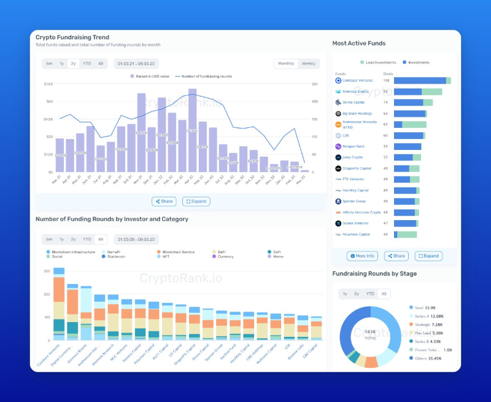
Task: Click the Strategic 7.28% legend entry
Action: coord(426,325)
